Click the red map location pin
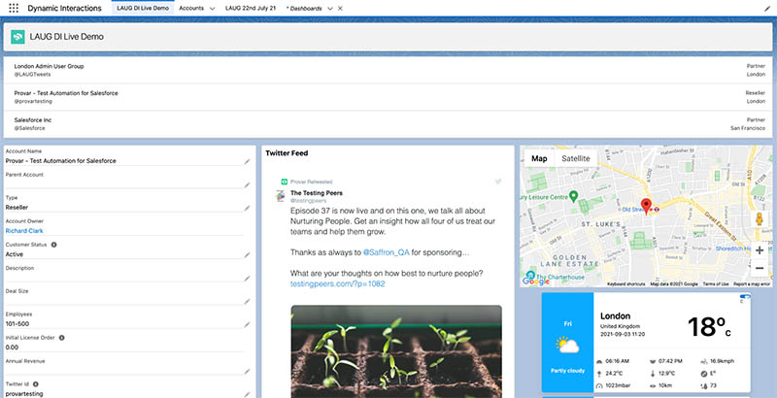 [646, 206]
